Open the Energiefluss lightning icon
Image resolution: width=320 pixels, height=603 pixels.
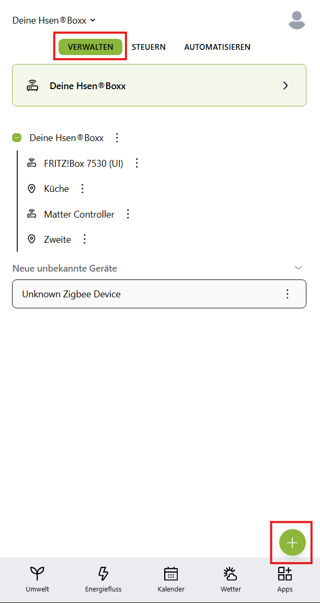pyautogui.click(x=103, y=574)
